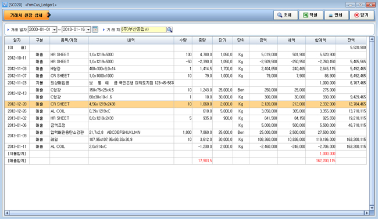
Task: Click the 금액조정 item cell
Action: click(69, 125)
